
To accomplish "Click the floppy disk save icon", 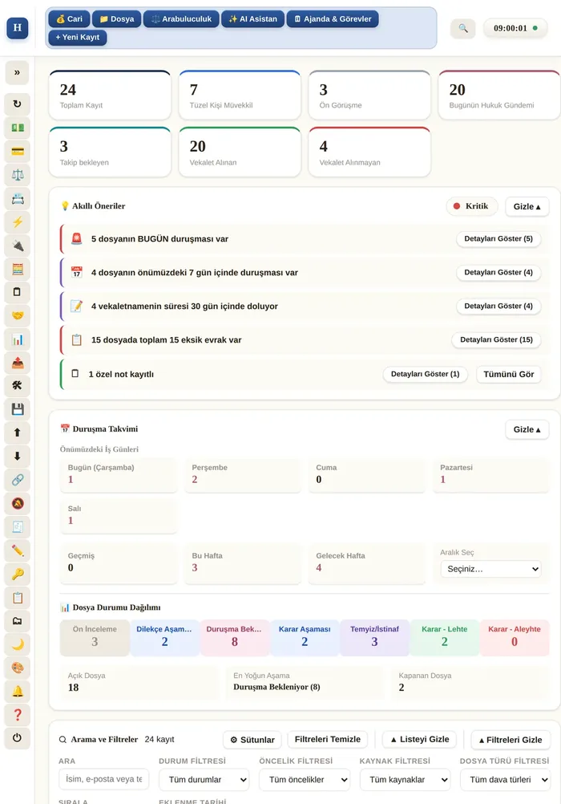I will (x=18, y=409).
